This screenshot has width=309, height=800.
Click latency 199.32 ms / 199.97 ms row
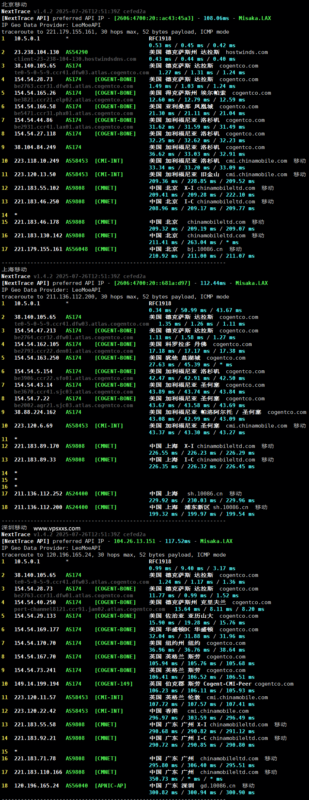point(202,514)
